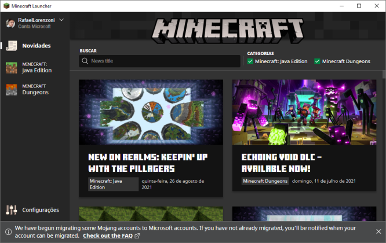Minimize the Minecraft Launcher window
The height and width of the screenshot is (243, 386).
click(342, 6)
